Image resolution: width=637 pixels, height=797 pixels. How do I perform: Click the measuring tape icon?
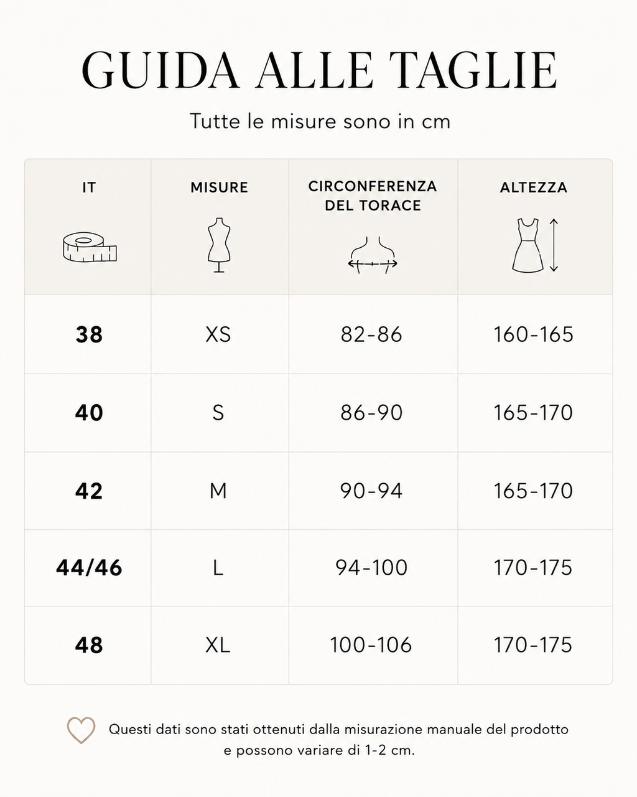tap(90, 248)
